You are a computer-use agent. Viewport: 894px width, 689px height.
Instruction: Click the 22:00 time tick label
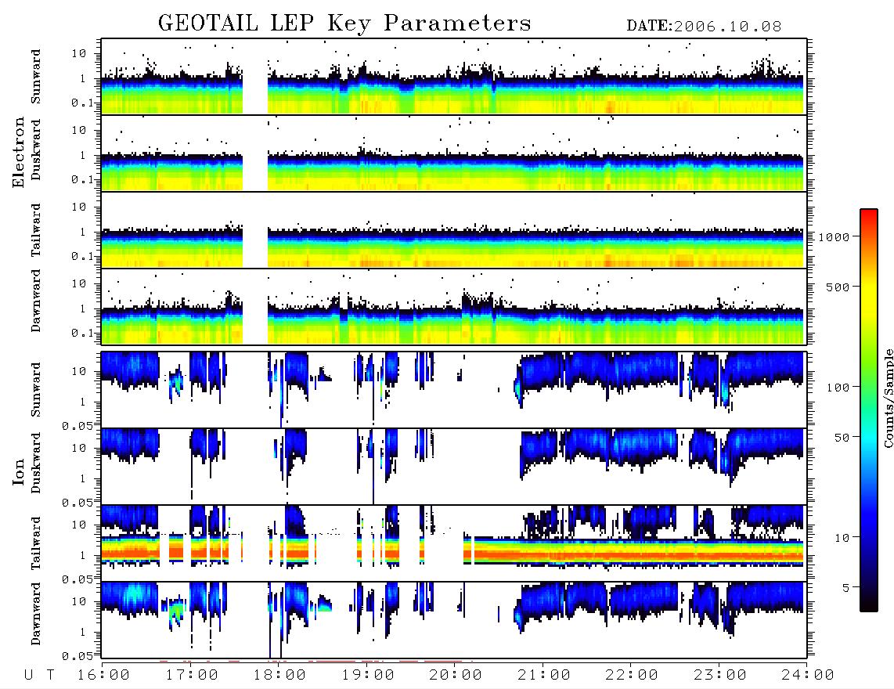(x=632, y=676)
